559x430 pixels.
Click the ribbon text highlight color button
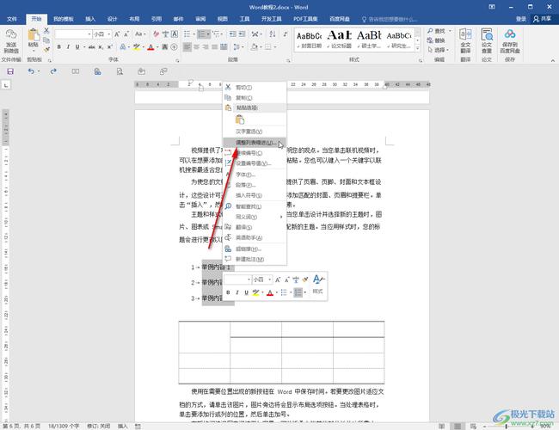[x=137, y=46]
